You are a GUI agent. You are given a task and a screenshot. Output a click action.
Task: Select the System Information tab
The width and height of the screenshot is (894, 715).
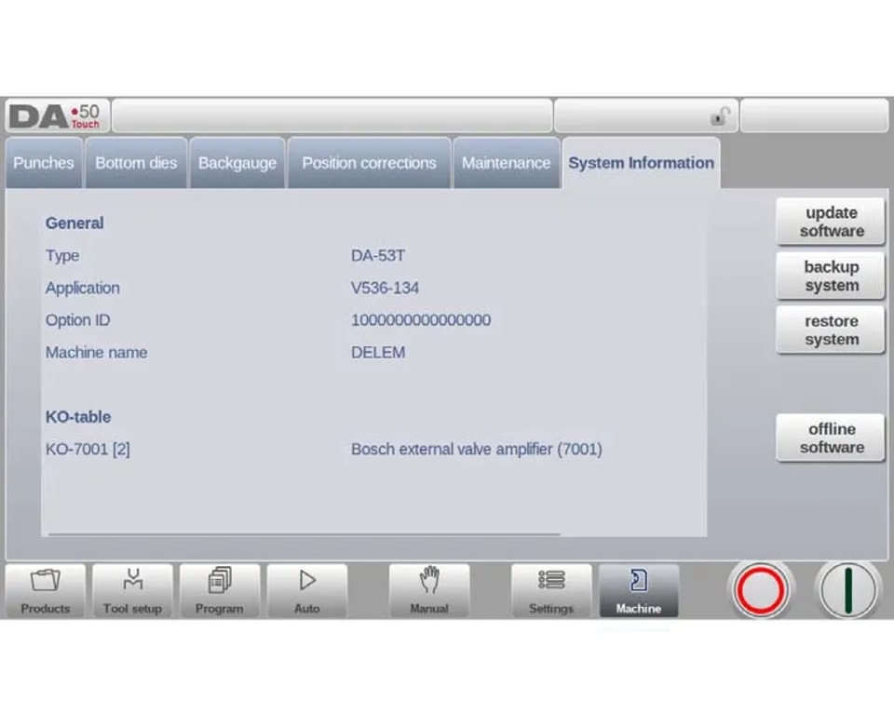(x=641, y=163)
